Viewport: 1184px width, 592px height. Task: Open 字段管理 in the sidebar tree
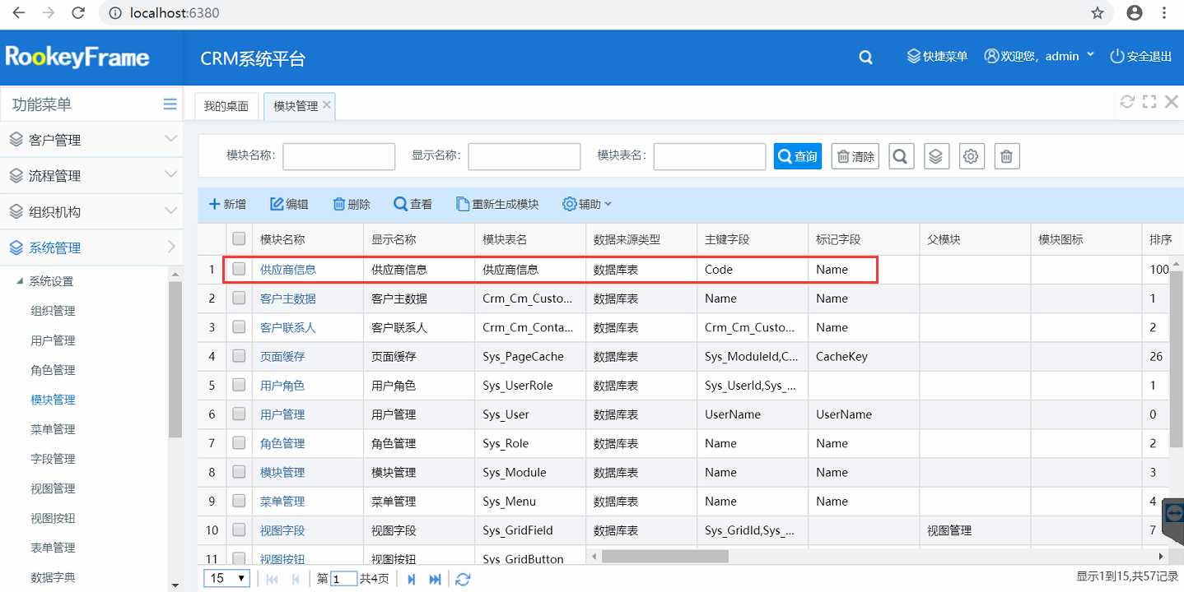[53, 459]
